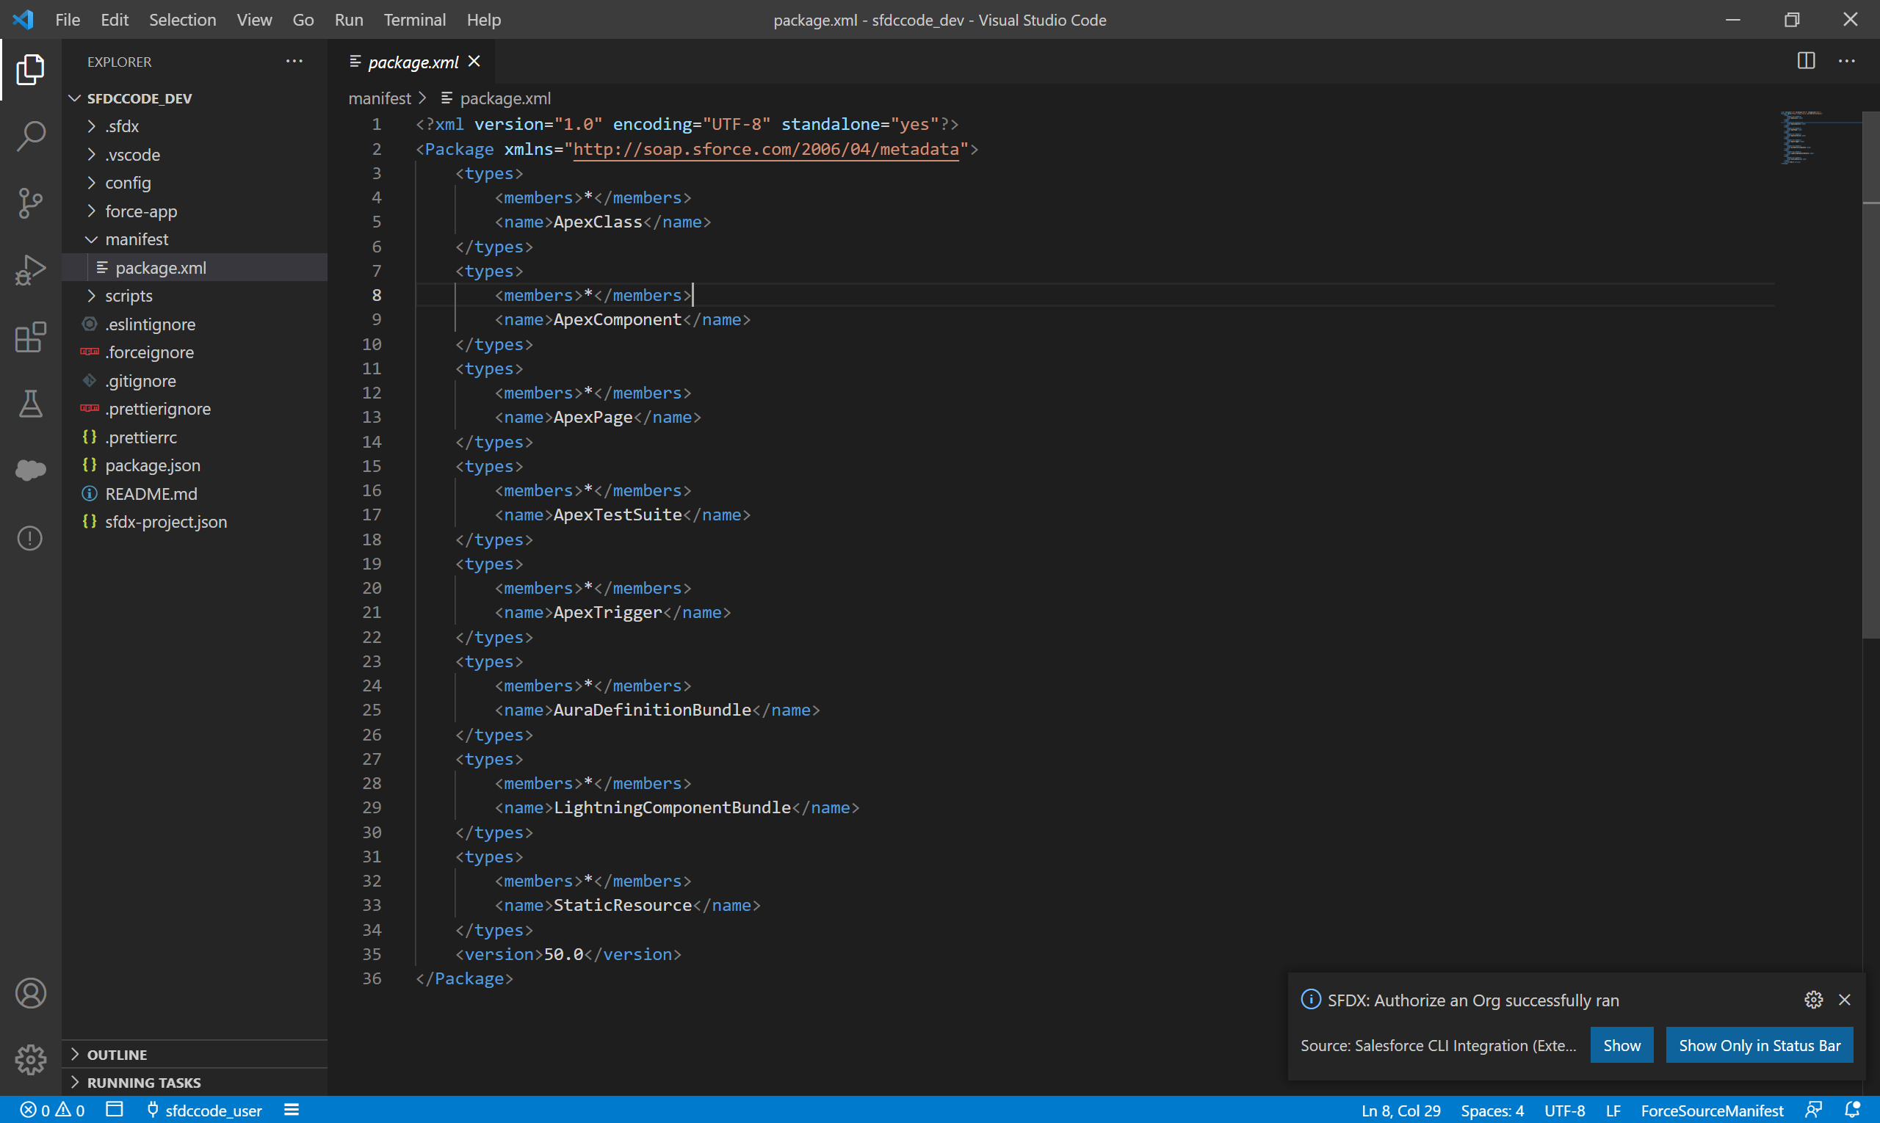Open the Search view in activity bar
This screenshot has height=1123, width=1880.
(30, 137)
